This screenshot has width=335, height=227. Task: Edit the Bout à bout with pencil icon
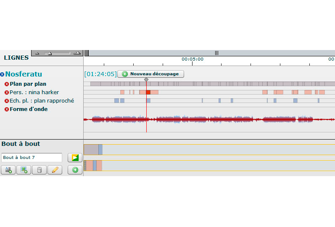click(55, 170)
